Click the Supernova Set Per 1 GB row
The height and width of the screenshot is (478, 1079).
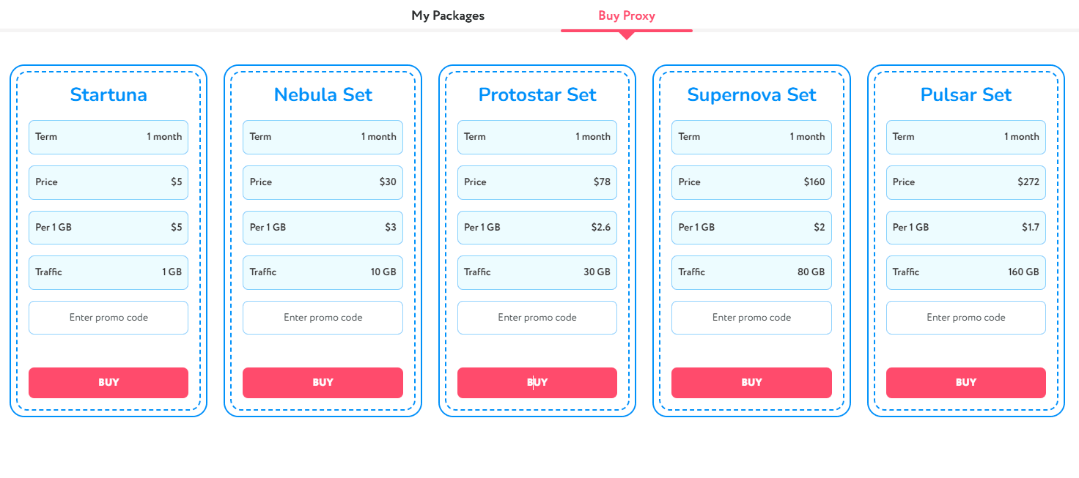coord(751,228)
